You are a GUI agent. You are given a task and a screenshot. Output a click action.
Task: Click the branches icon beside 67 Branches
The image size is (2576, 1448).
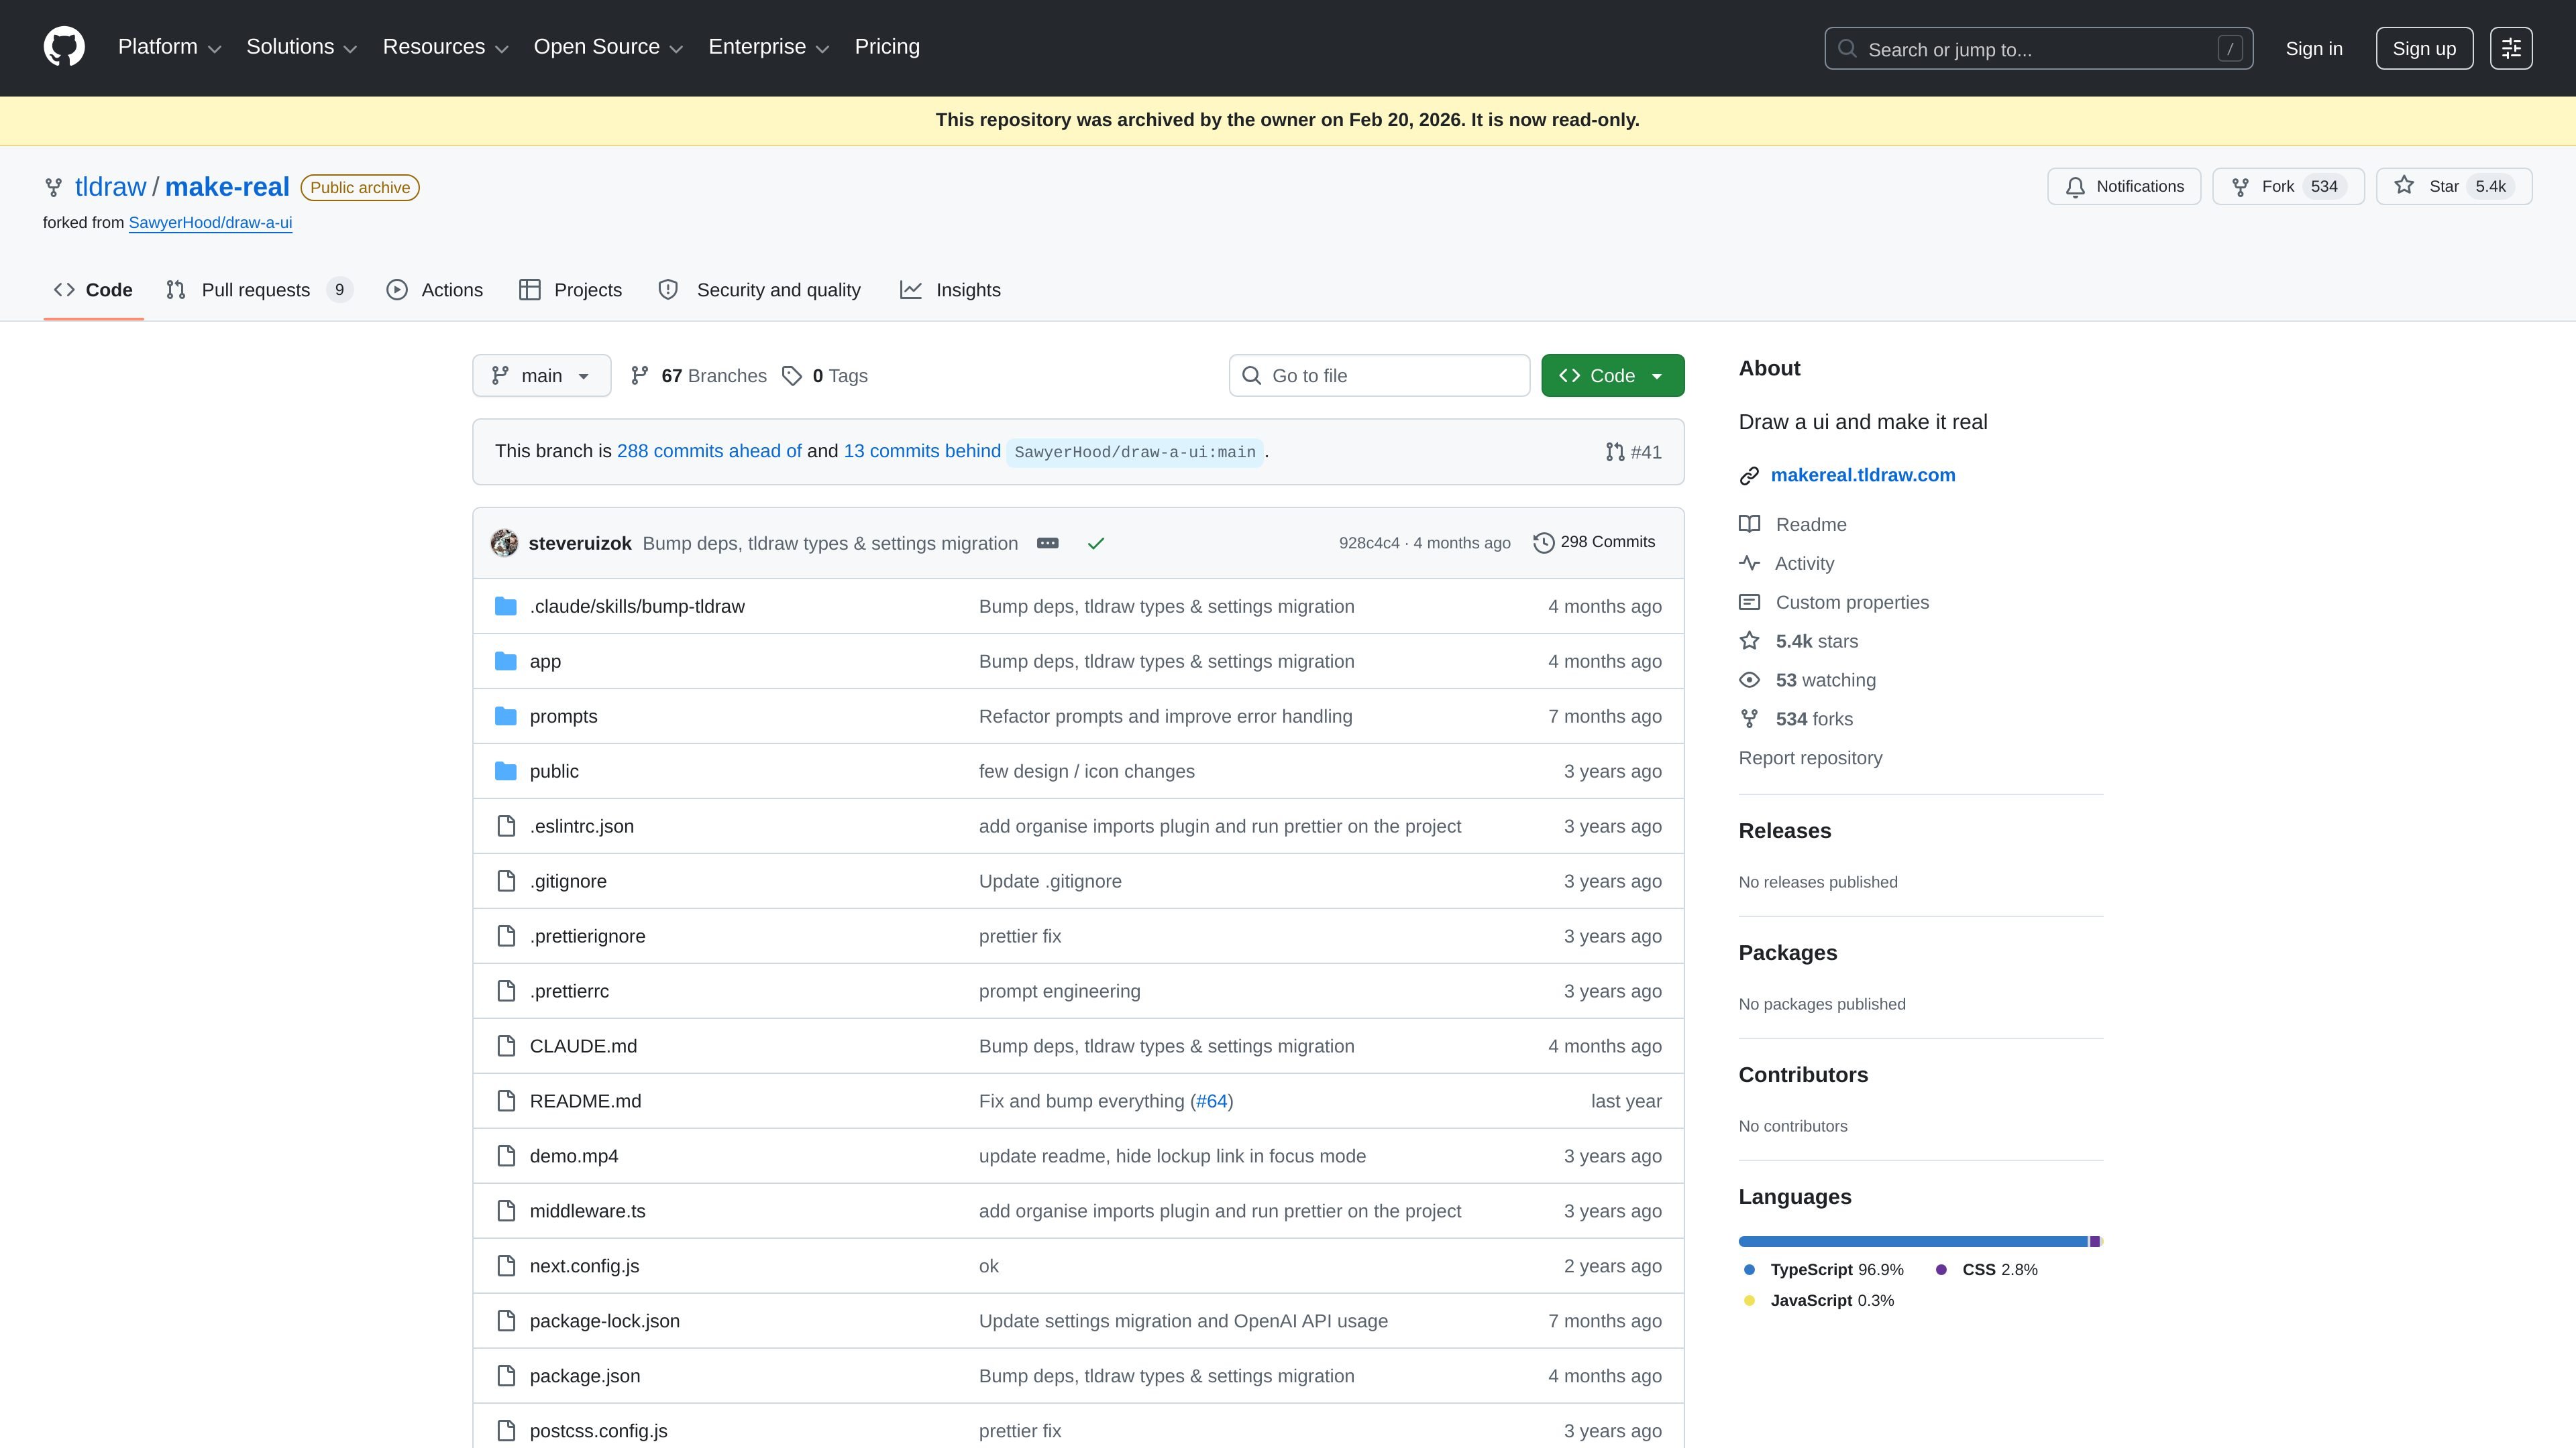click(x=640, y=375)
